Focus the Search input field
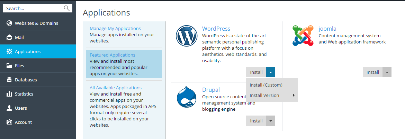 (33, 8)
